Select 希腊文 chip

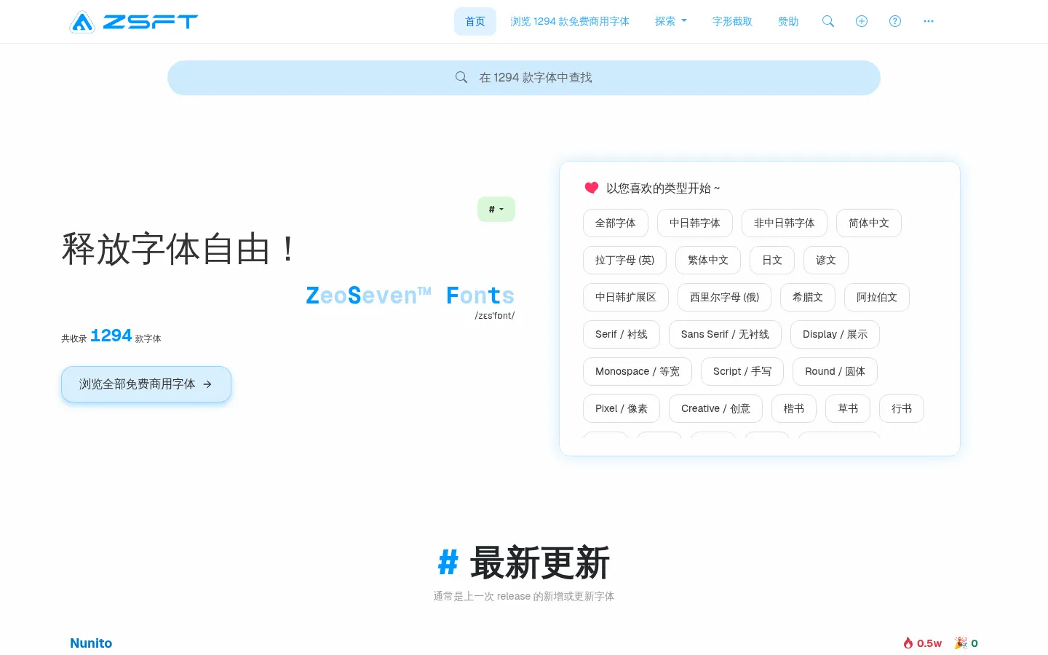[x=808, y=297]
